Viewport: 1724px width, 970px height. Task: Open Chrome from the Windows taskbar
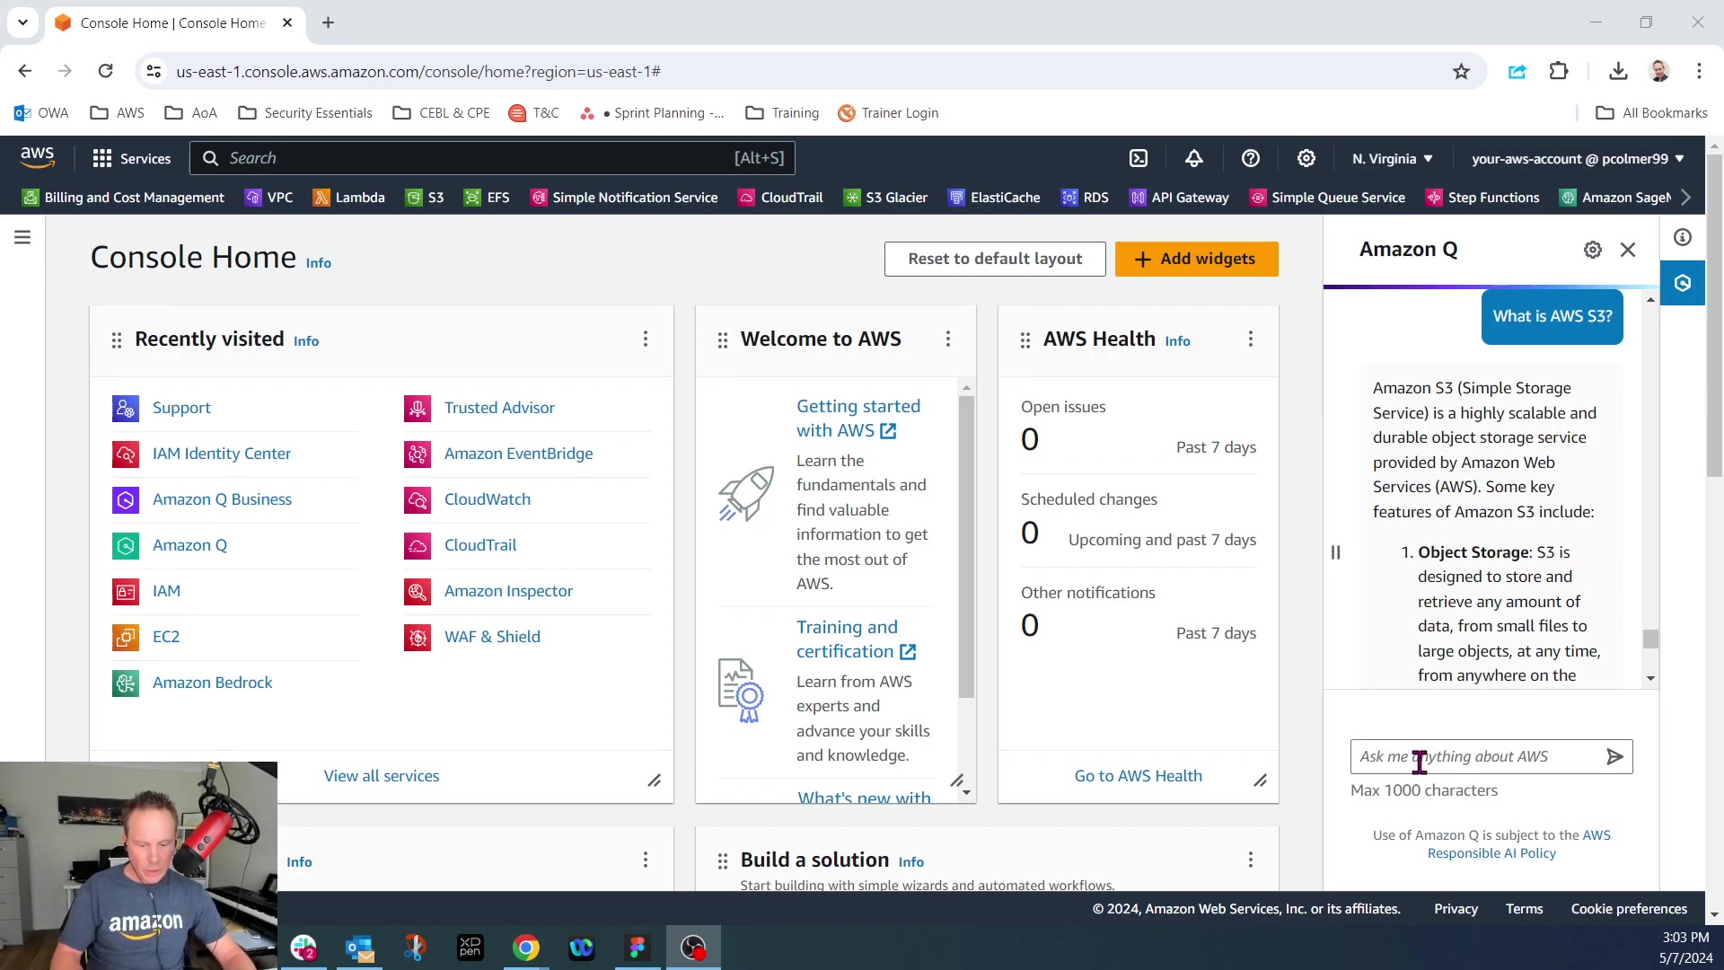(526, 948)
